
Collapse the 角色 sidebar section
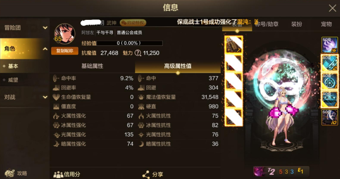pos(25,49)
